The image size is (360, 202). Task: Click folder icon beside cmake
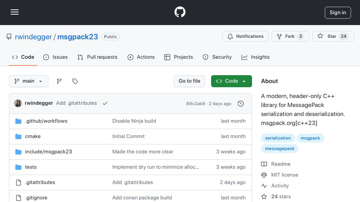(18, 137)
